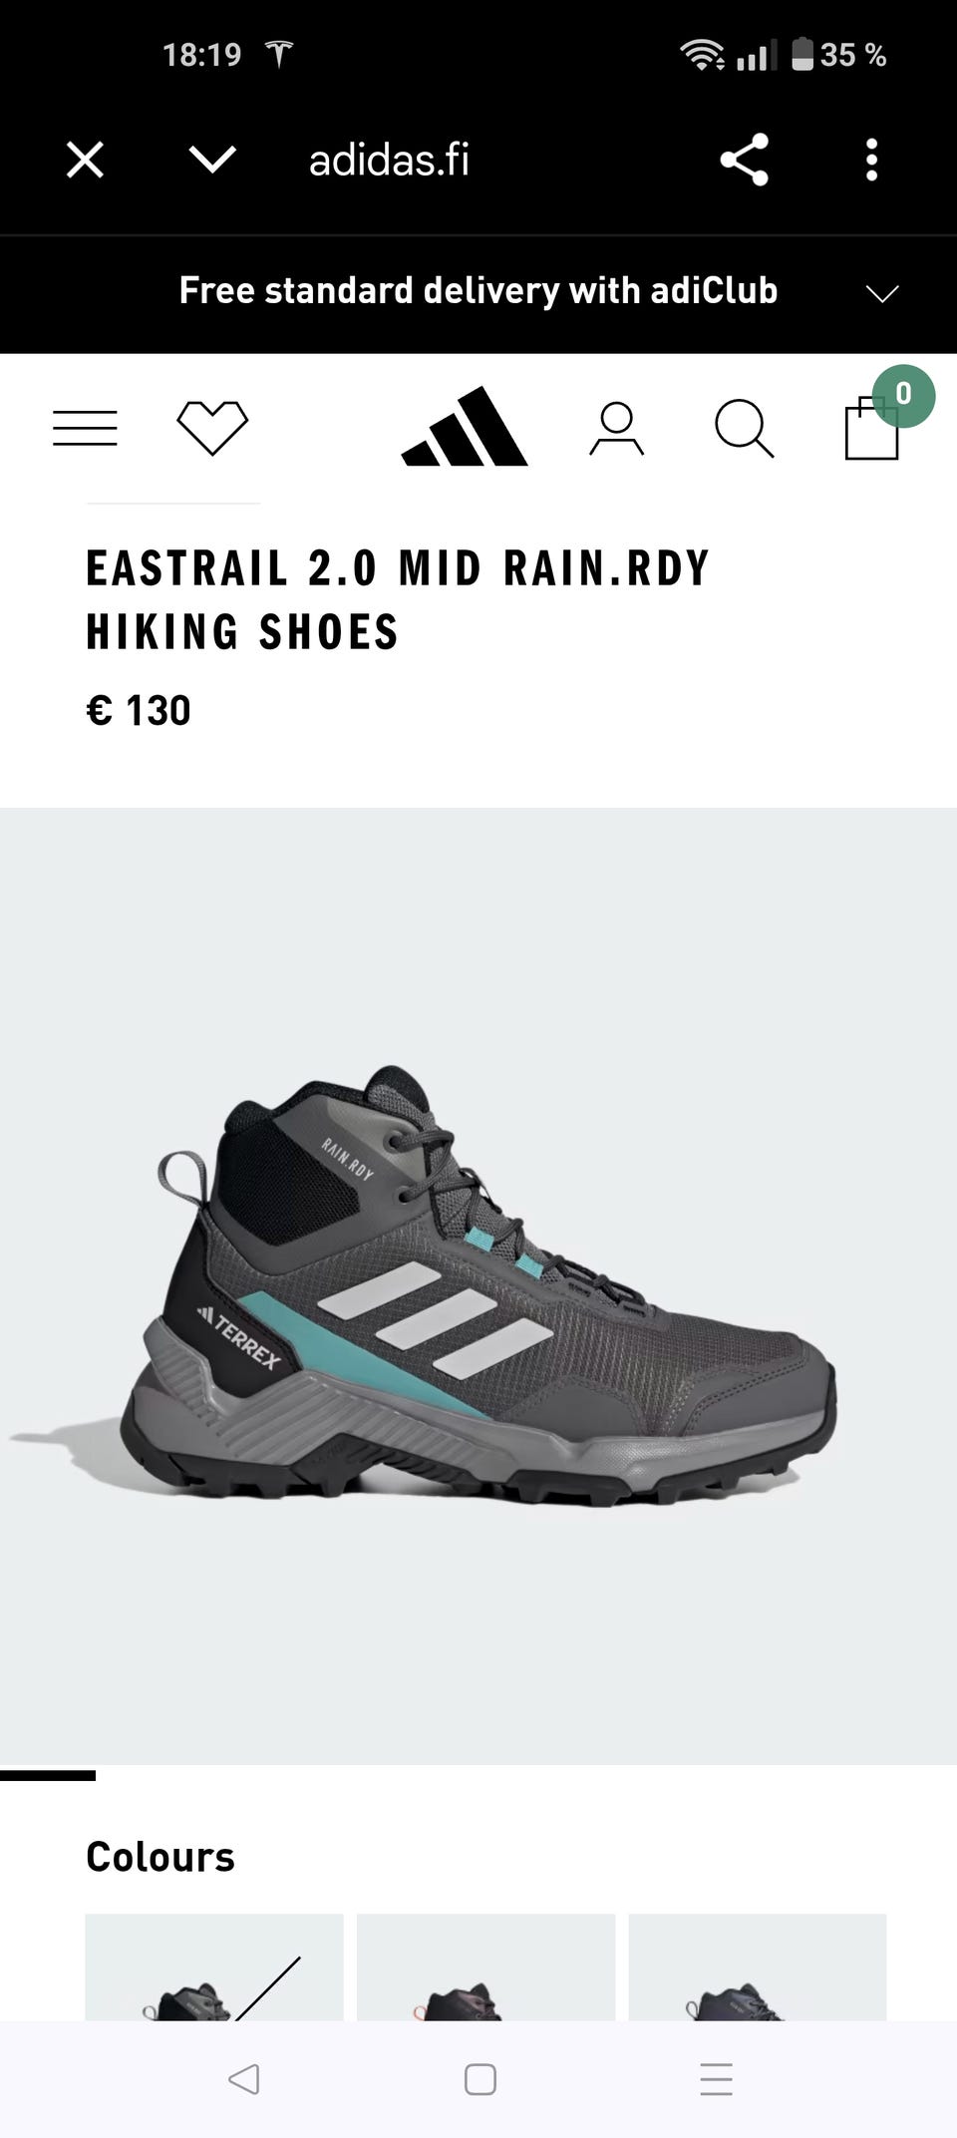This screenshot has width=957, height=2138.
Task: Close the browser tab with X
Action: point(85,160)
